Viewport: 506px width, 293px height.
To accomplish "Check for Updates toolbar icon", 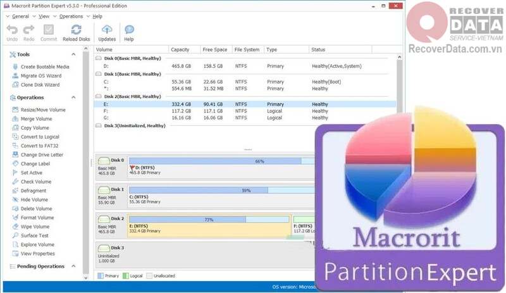I will [x=107, y=33].
